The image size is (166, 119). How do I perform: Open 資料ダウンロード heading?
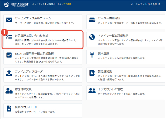pyautogui.click(x=26, y=107)
